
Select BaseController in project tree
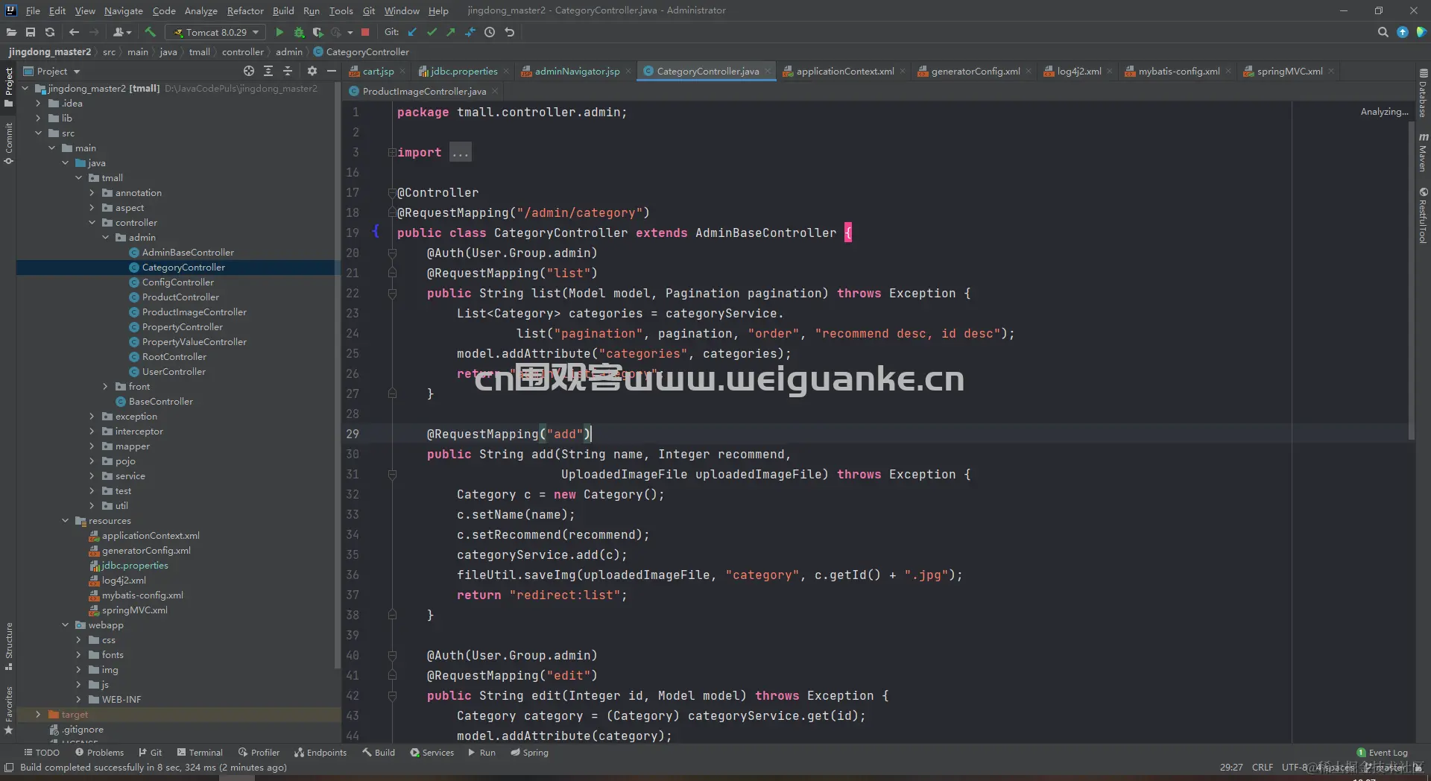coord(160,402)
